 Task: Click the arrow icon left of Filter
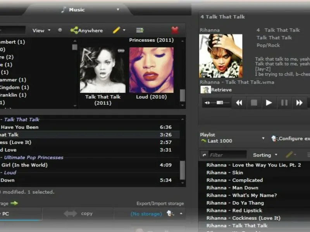tap(204, 155)
